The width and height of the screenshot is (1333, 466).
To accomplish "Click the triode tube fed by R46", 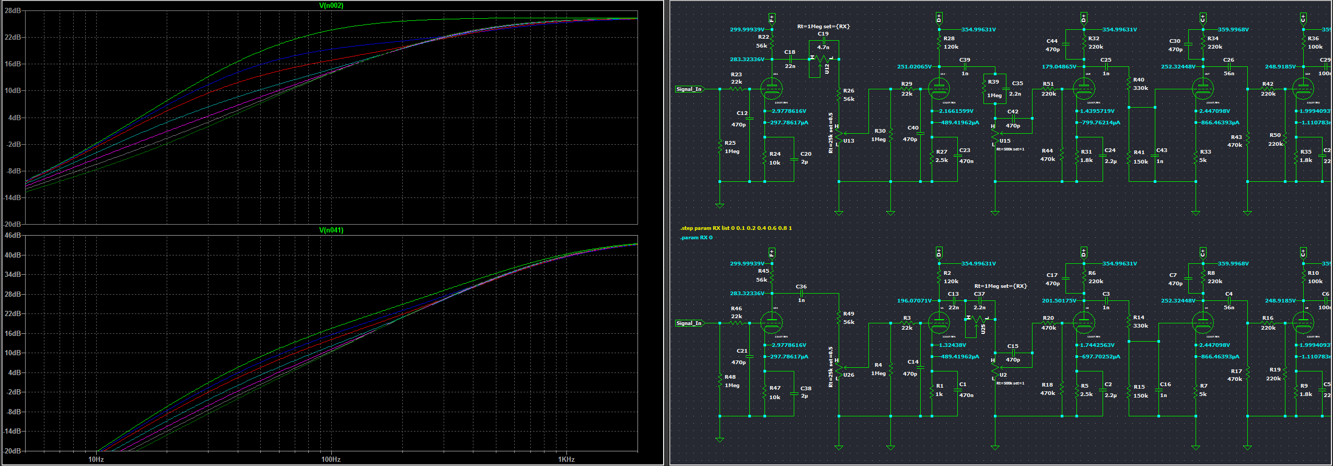I will coord(771,323).
